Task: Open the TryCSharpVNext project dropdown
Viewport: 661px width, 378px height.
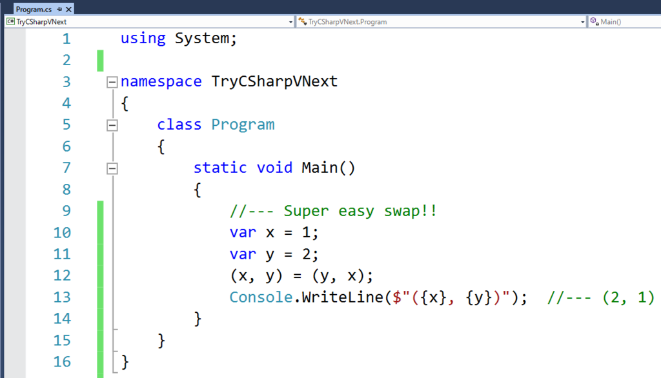Action: tap(290, 22)
